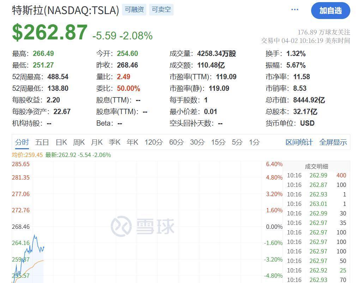This screenshot has width=357, height=283.
Task: Click the 可卖空 tag
Action: pyautogui.click(x=161, y=10)
